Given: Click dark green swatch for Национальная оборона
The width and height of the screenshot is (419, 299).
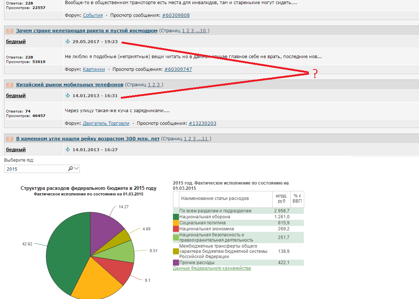Looking at the screenshot, I should 176,217.
